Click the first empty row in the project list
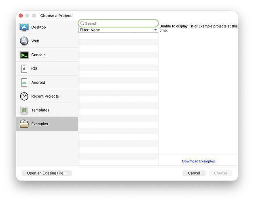Viewport: 254px width, 202px height. tap(118, 36)
